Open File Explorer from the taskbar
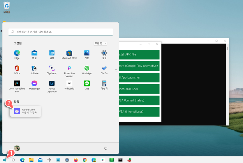Screen dimensions: 243x163 coord(31,160)
